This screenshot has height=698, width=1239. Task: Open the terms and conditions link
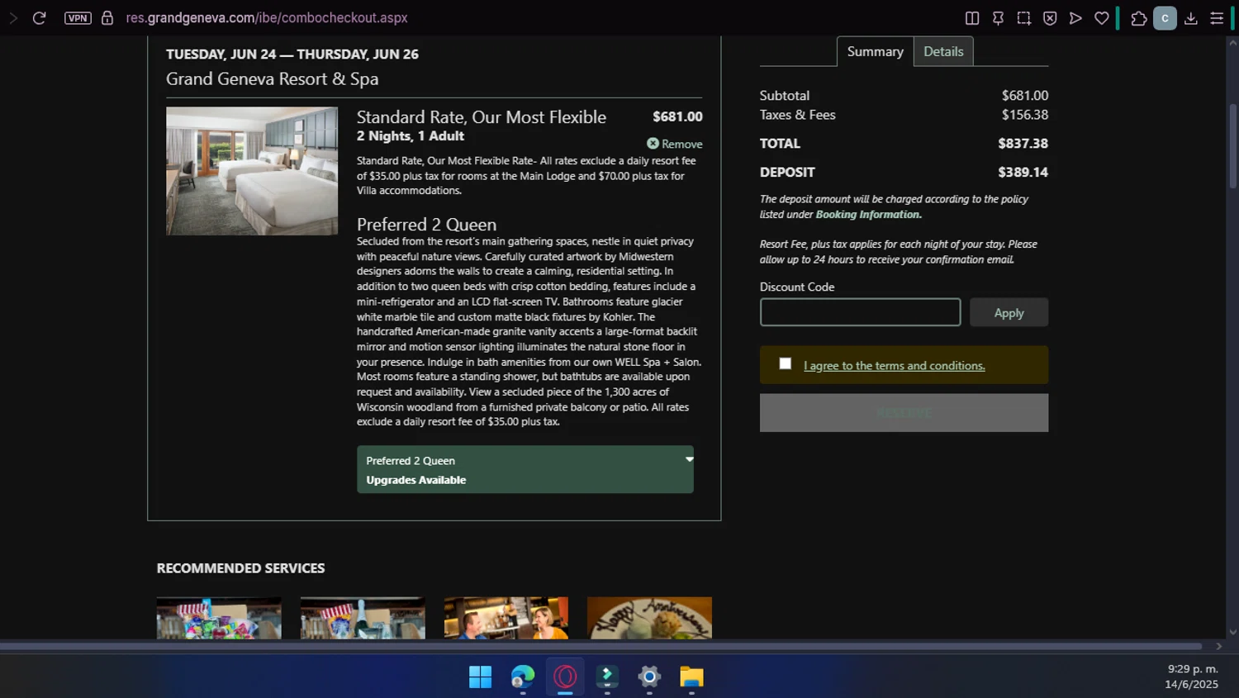click(894, 365)
